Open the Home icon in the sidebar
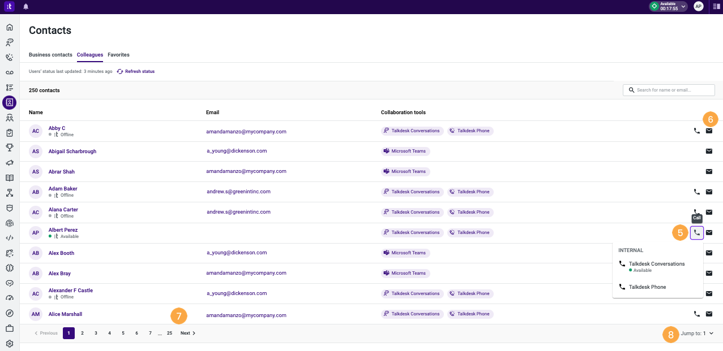The height and width of the screenshot is (351, 723). coord(9,27)
